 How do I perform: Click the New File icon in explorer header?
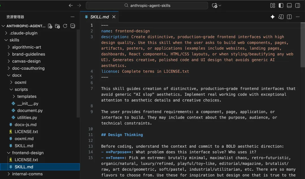(50, 26)
